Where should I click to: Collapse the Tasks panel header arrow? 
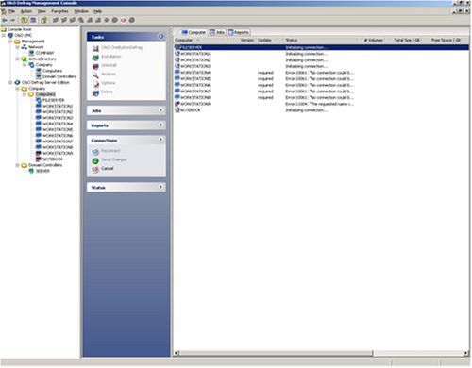click(x=160, y=37)
